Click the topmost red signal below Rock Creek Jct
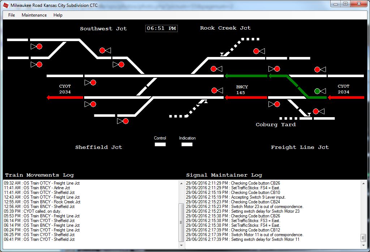 click(x=256, y=51)
